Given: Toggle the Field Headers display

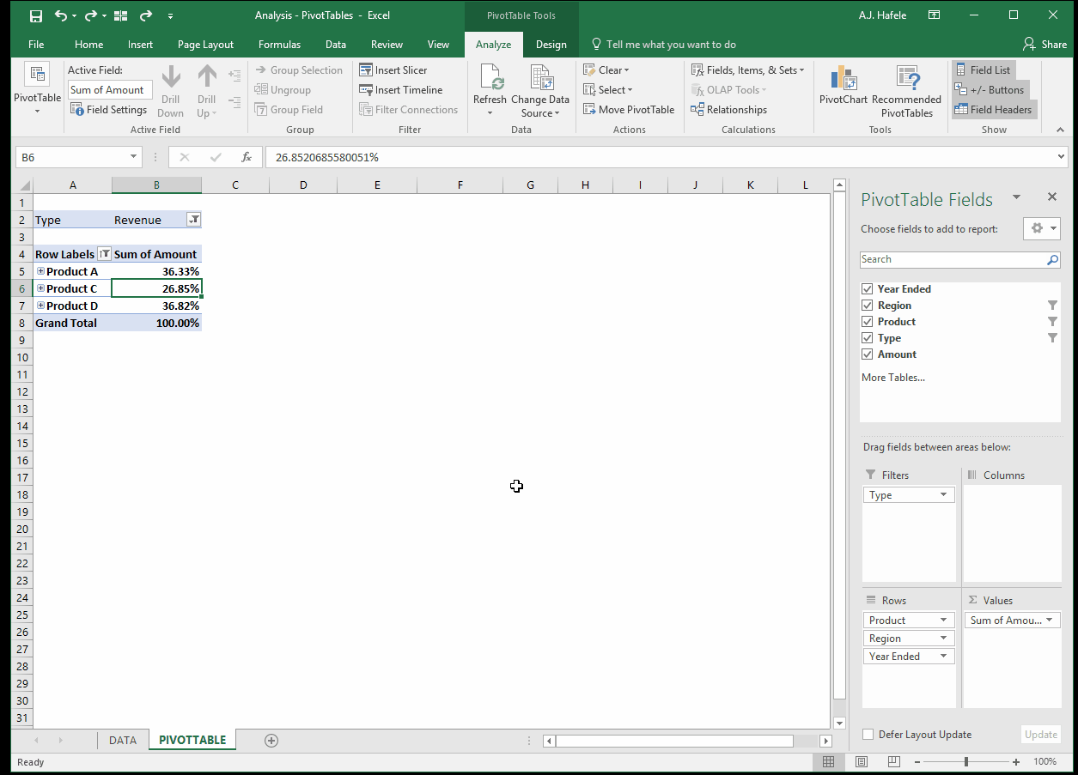Looking at the screenshot, I should [993, 110].
